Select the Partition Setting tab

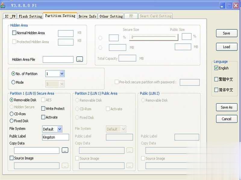(60, 16)
